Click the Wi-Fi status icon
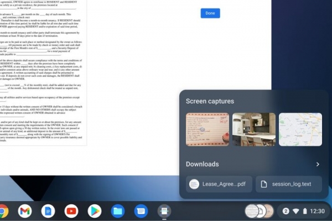Viewport: 332px width, 221px height. (295, 211)
